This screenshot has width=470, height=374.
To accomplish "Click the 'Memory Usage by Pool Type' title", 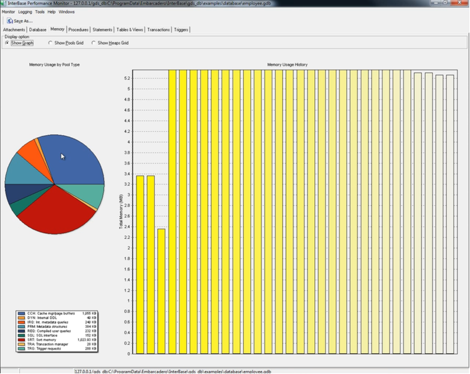I will click(x=54, y=64).
